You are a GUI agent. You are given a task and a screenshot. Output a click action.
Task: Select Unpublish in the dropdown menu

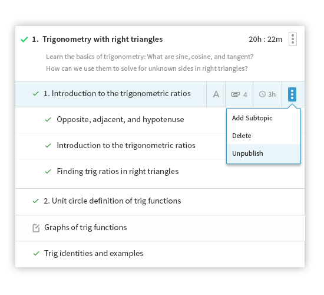coord(247,153)
